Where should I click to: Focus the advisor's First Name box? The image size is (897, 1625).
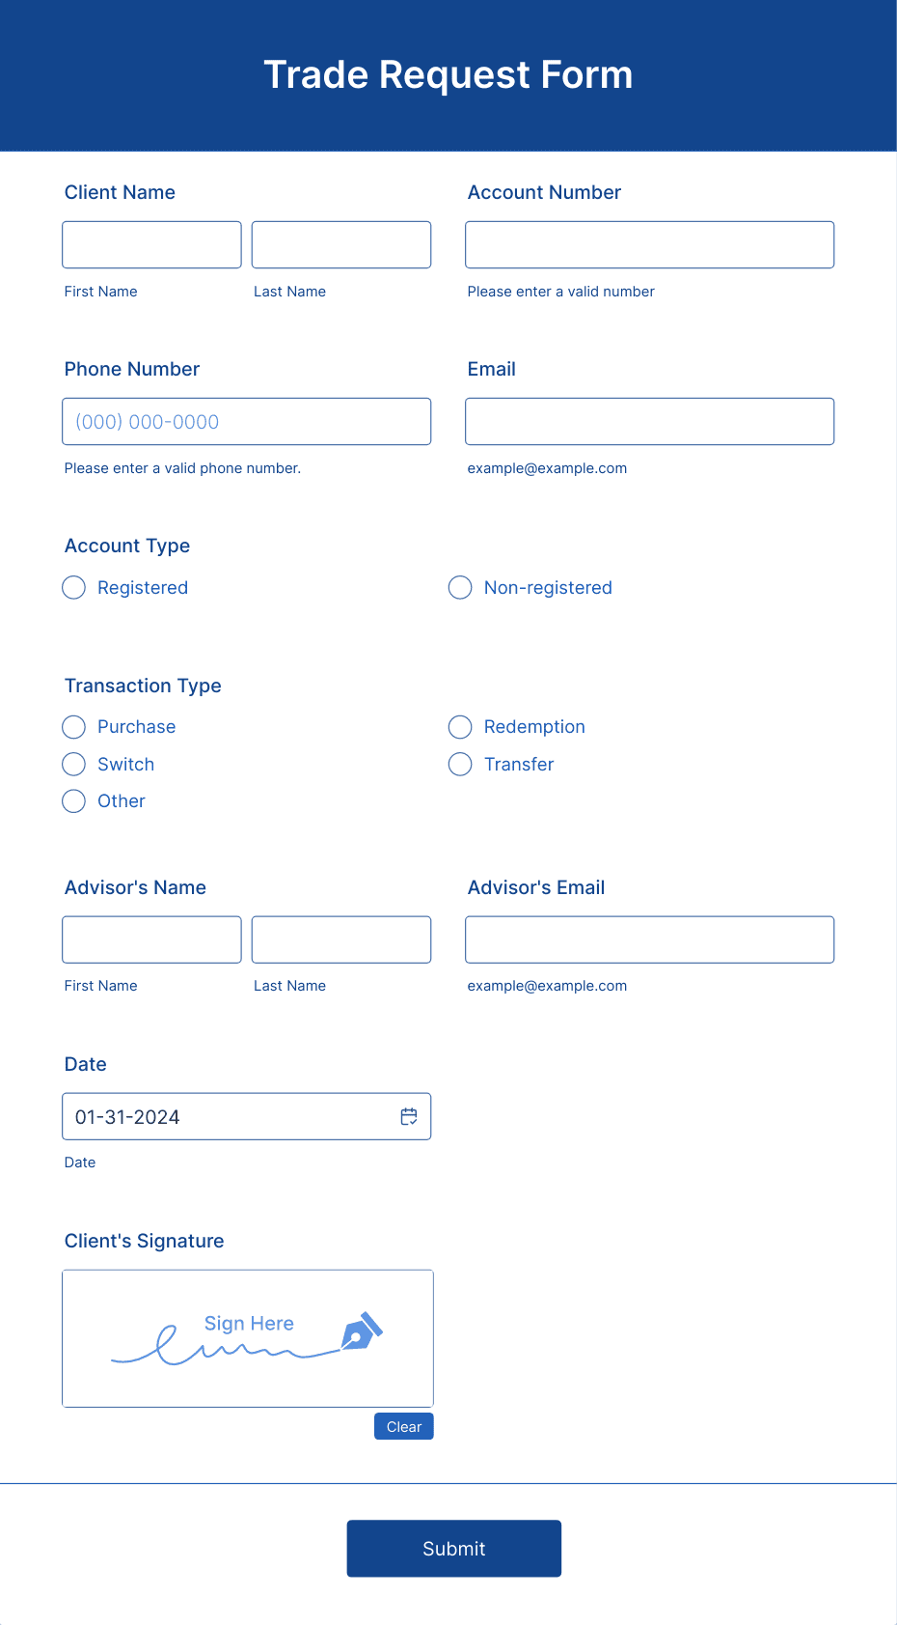click(x=151, y=939)
